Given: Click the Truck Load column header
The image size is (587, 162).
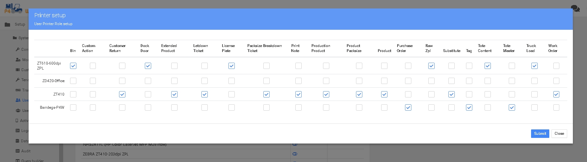Looking at the screenshot, I should 531,48.
